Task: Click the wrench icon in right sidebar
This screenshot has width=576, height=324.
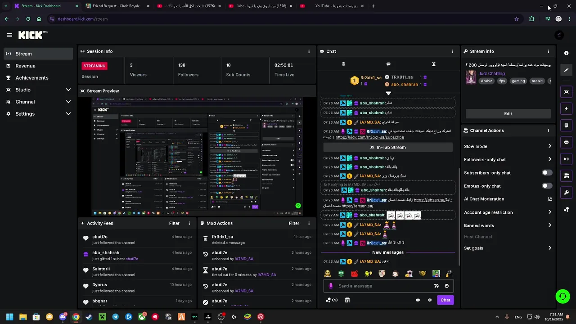Action: [566, 193]
